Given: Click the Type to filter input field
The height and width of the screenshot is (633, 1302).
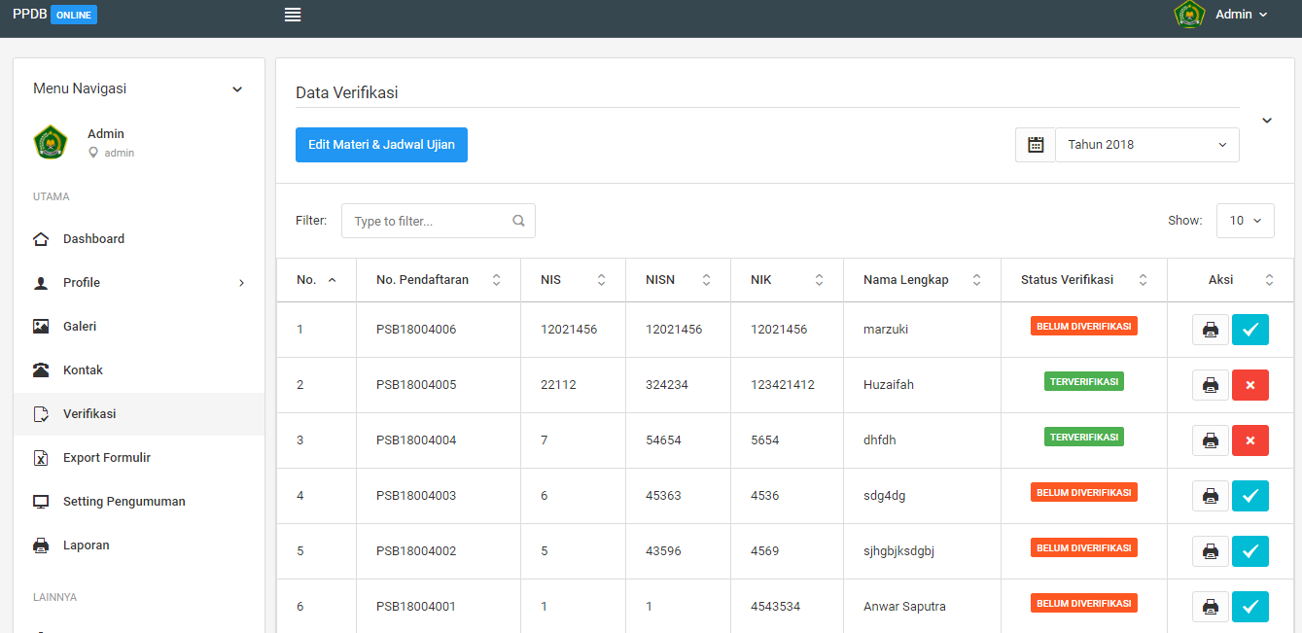Looking at the screenshot, I should pyautogui.click(x=428, y=221).
